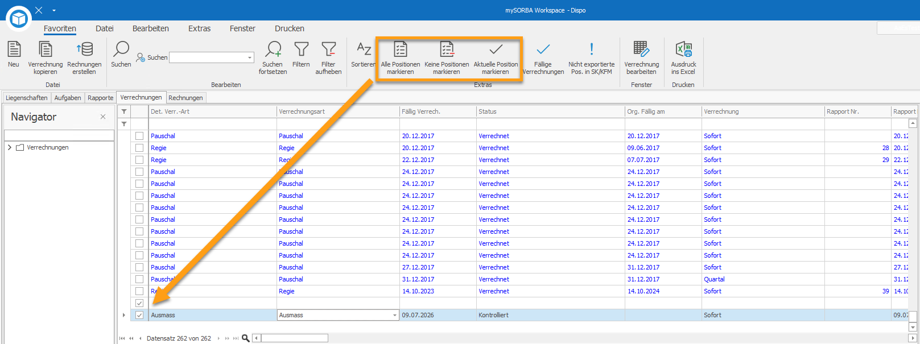
Task: Sort by Org. Fällig am column header
Action: tap(663, 111)
